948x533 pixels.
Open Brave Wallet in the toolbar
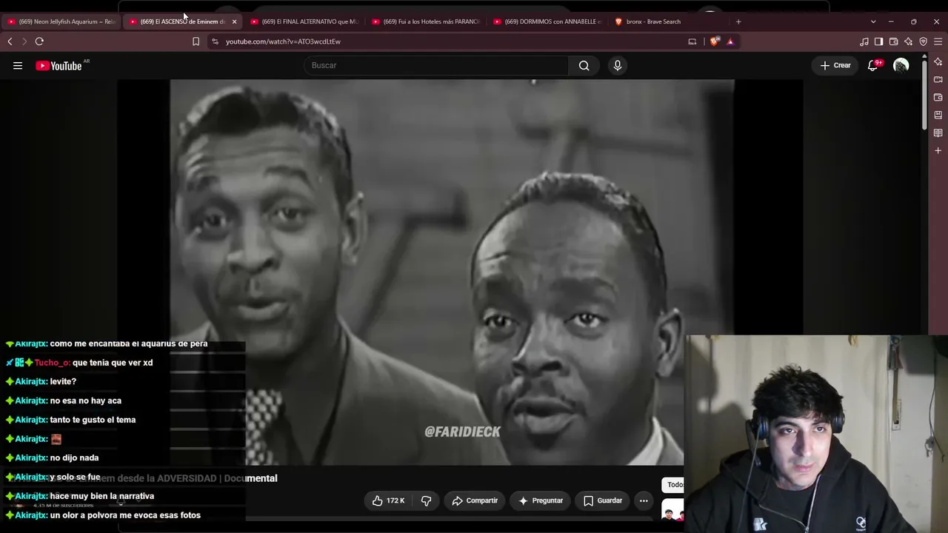[893, 41]
